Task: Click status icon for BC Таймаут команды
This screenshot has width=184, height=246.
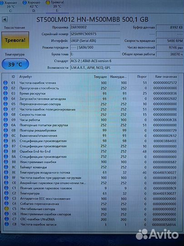Action: click(x=6, y=167)
